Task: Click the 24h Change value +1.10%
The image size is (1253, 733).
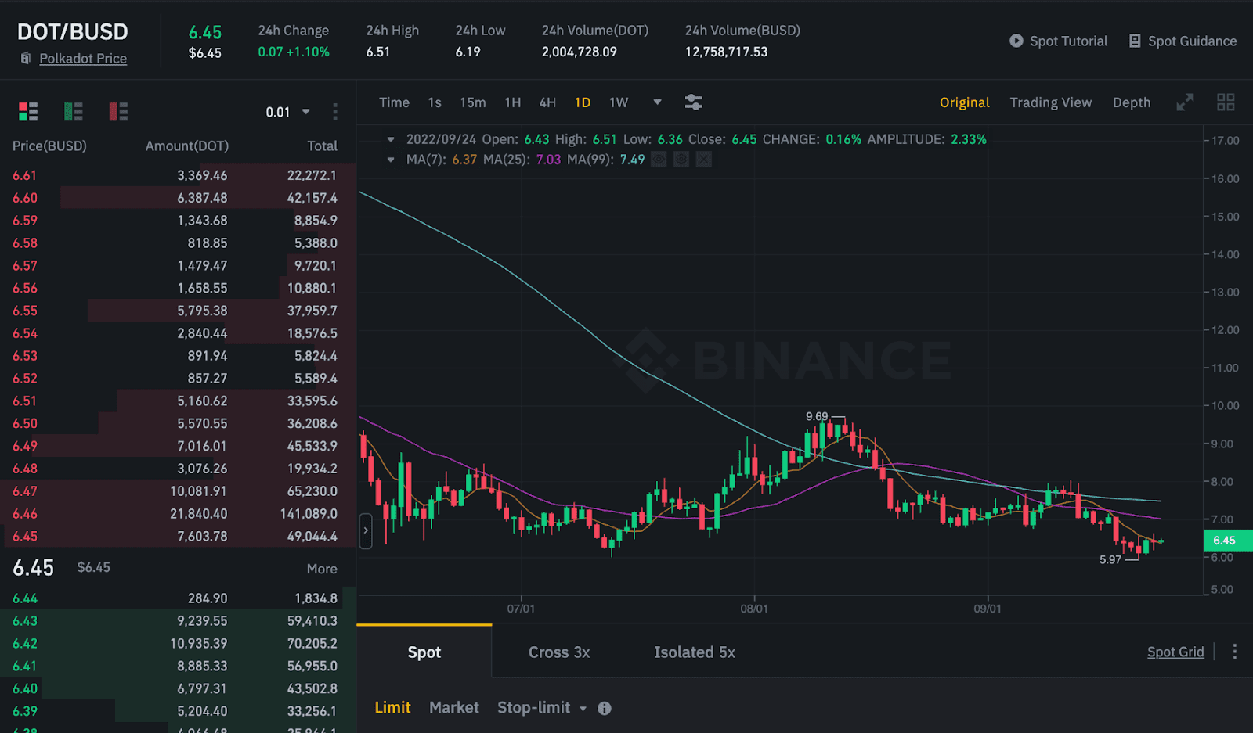Action: (x=308, y=52)
